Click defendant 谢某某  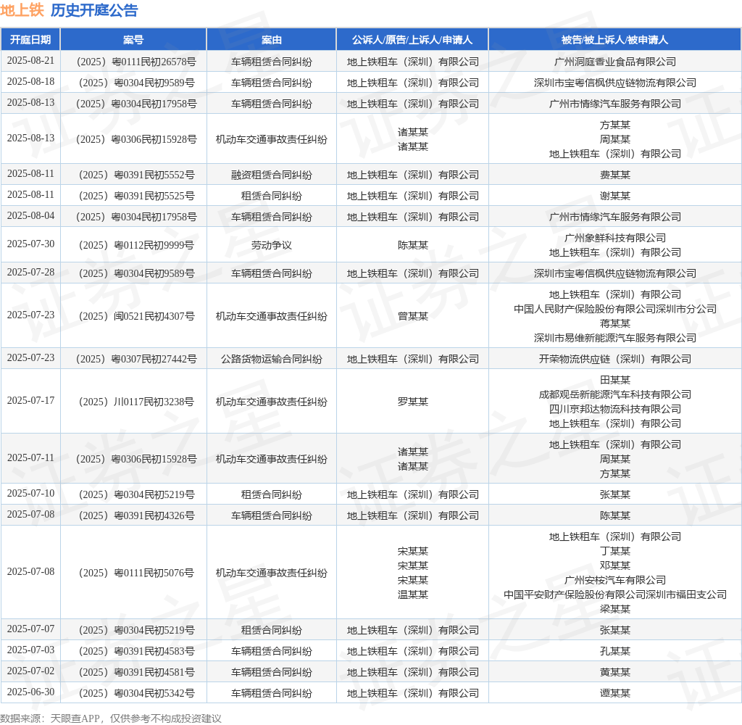[614, 196]
